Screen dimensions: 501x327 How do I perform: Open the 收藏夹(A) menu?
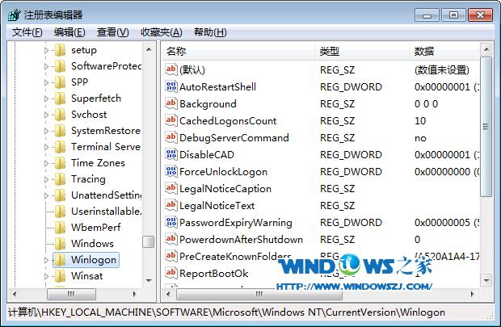[162, 32]
